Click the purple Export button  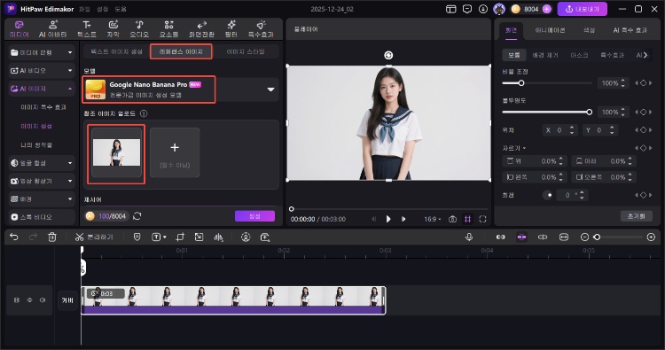point(583,9)
